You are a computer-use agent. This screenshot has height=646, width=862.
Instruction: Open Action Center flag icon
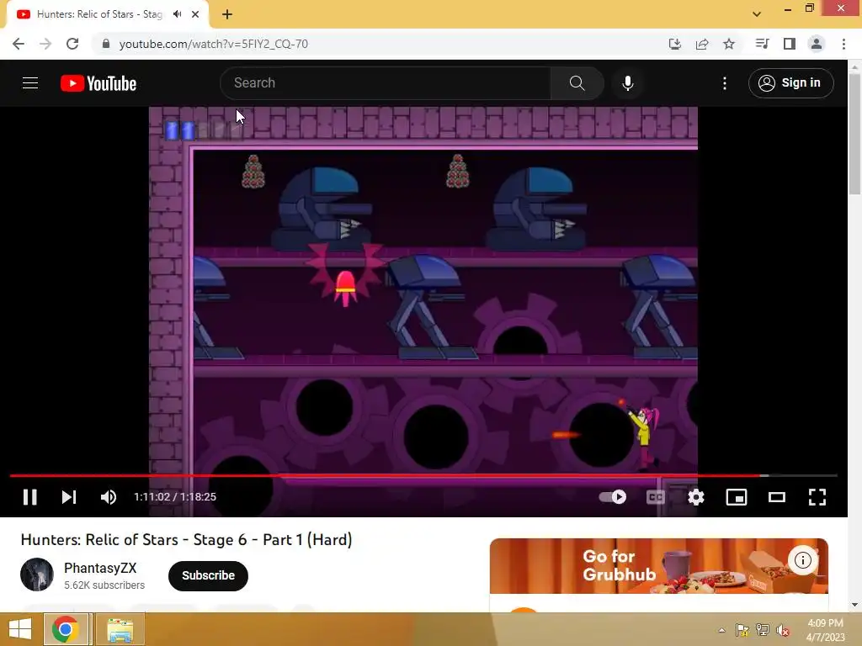tap(742, 630)
